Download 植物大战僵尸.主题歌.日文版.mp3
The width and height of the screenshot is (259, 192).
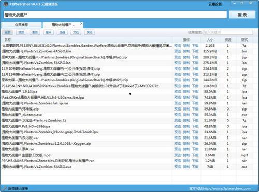(195, 155)
